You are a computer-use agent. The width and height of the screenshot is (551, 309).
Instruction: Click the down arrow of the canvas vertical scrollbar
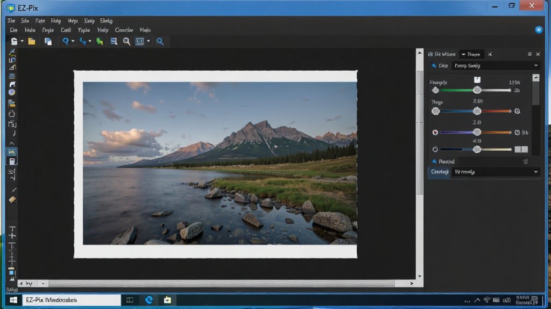click(420, 276)
